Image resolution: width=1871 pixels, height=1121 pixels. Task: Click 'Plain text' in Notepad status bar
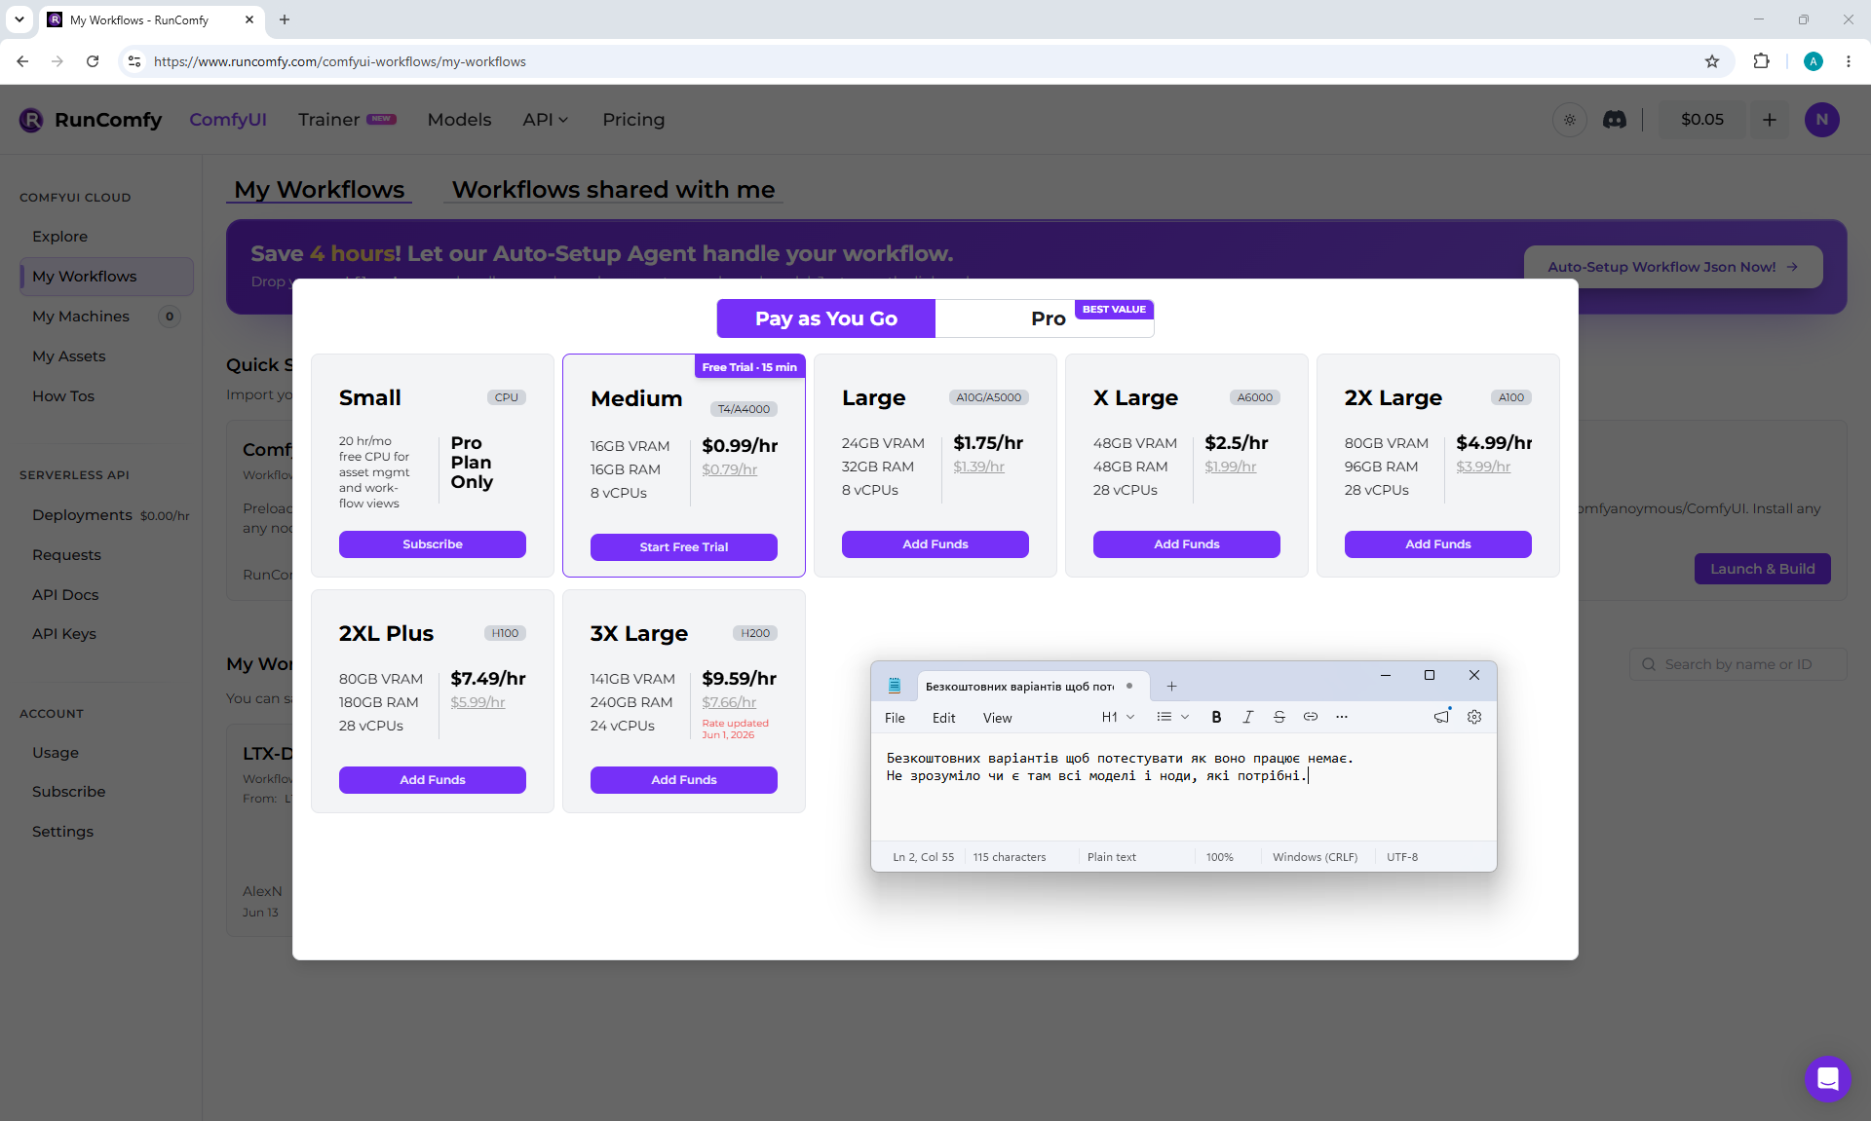(x=1112, y=857)
